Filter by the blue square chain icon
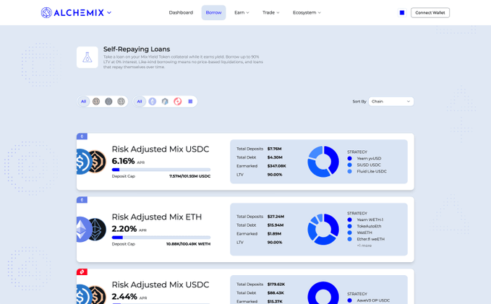 (190, 101)
